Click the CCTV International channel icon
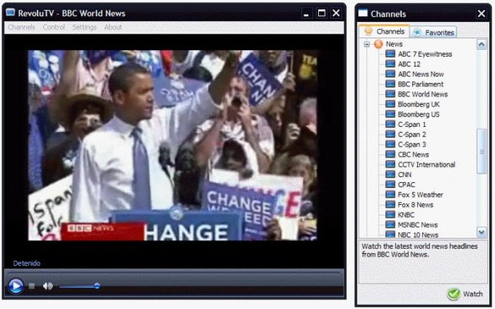This screenshot has width=495, height=309. pyautogui.click(x=390, y=164)
